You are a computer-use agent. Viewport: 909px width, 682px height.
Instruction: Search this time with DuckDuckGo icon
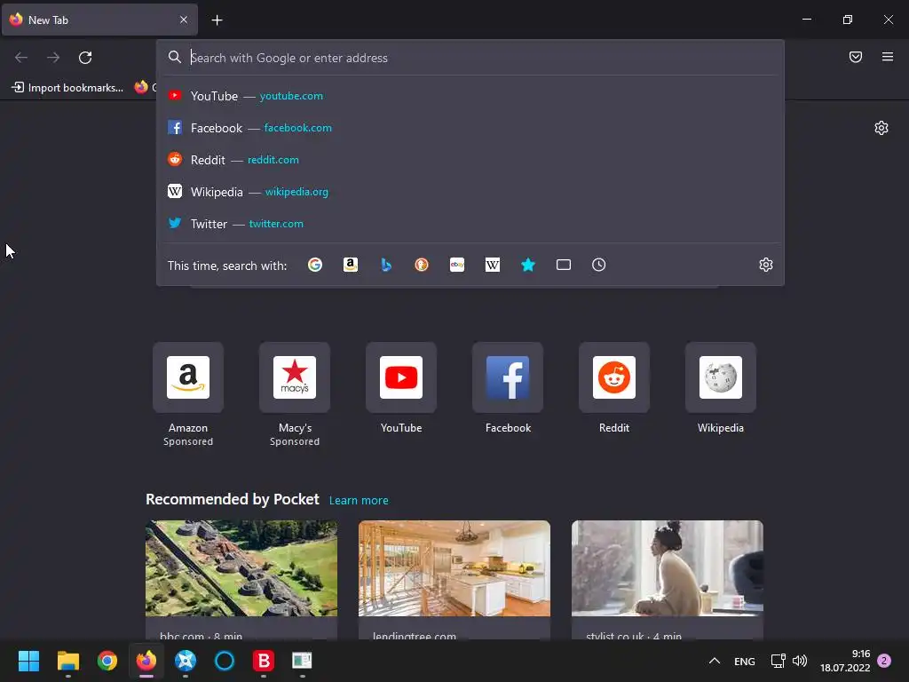422,265
